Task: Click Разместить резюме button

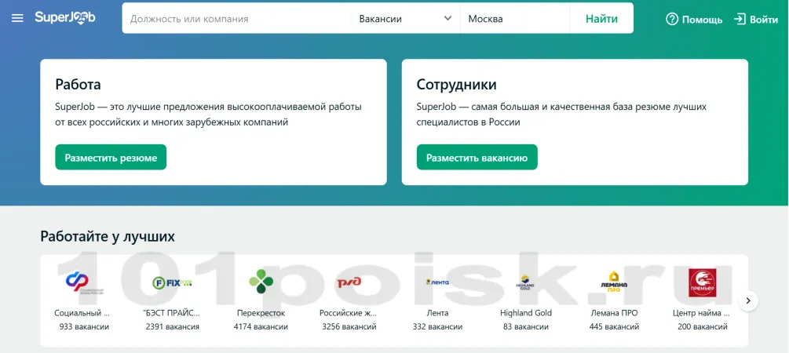Action: tap(111, 158)
